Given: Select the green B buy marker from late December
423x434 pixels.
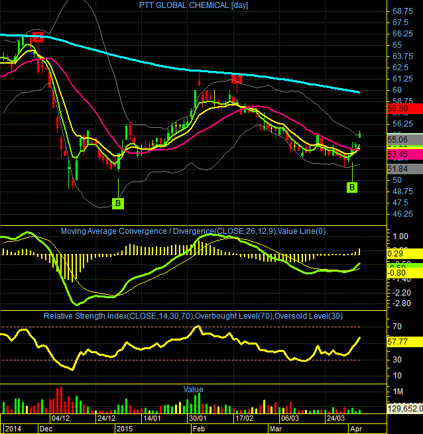Looking at the screenshot, I should coord(118,203).
